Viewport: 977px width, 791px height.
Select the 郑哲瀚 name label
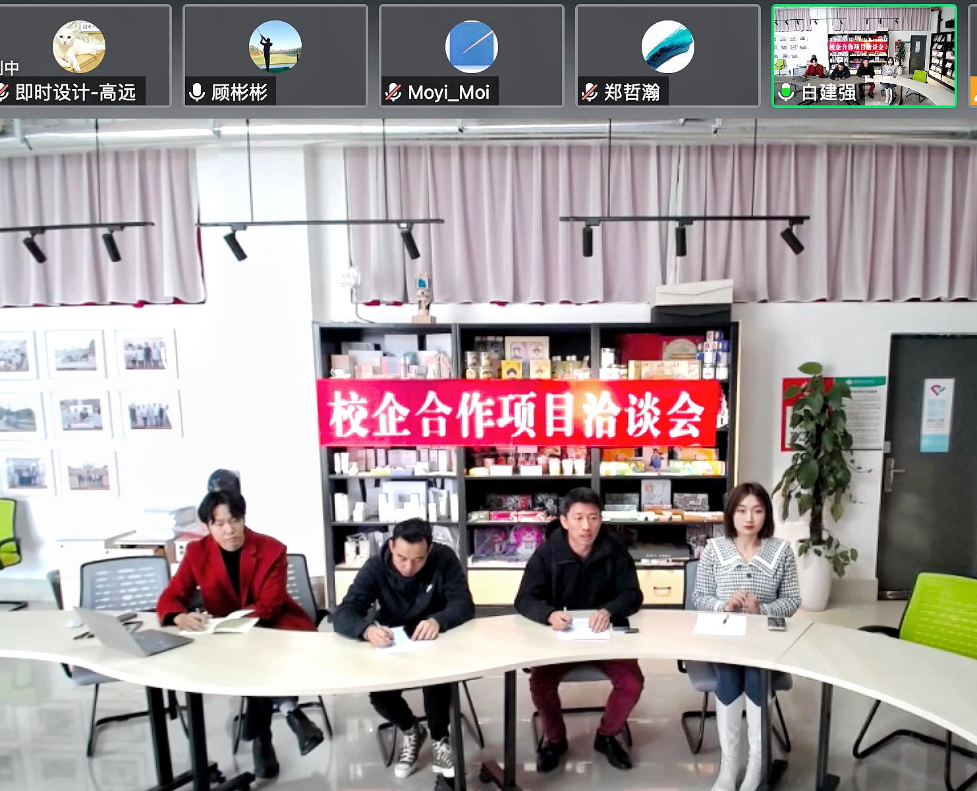[x=632, y=92]
